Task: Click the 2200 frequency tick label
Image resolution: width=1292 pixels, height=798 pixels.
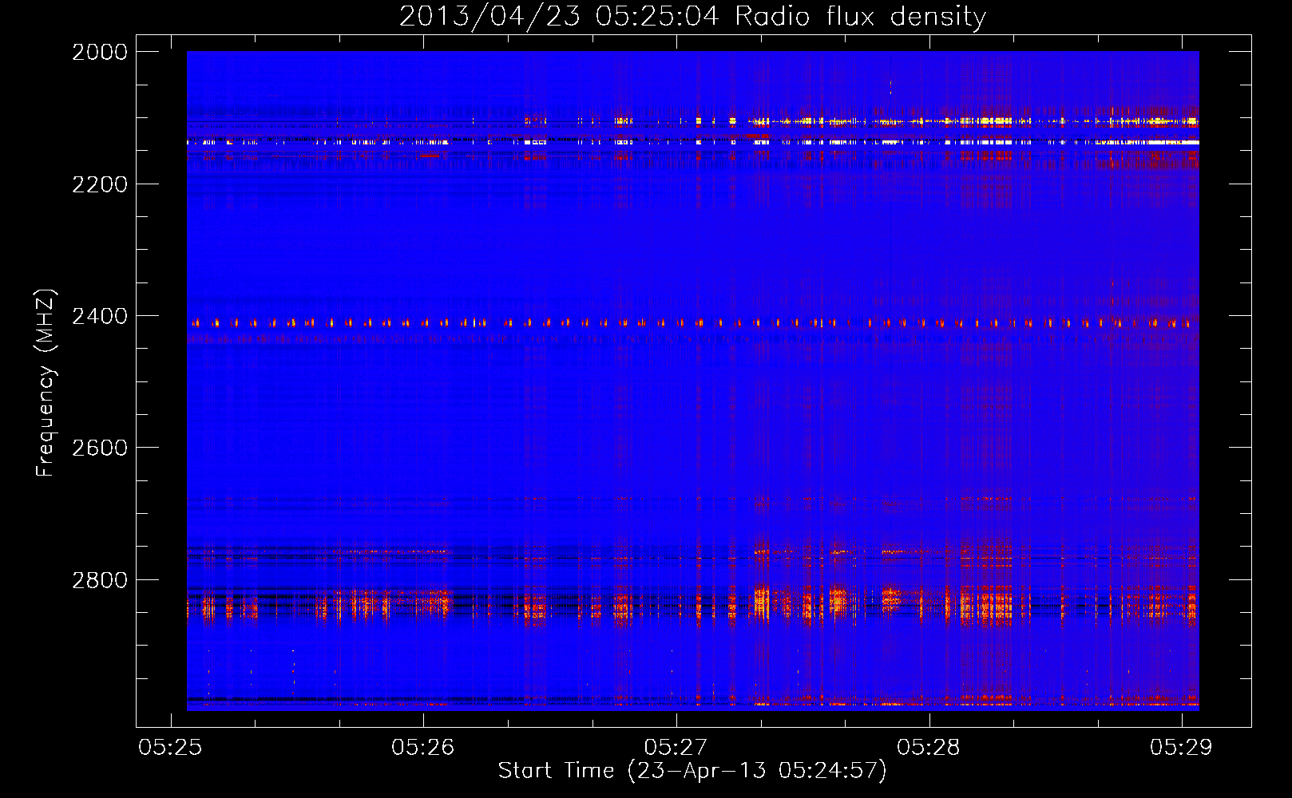Action: click(x=100, y=184)
